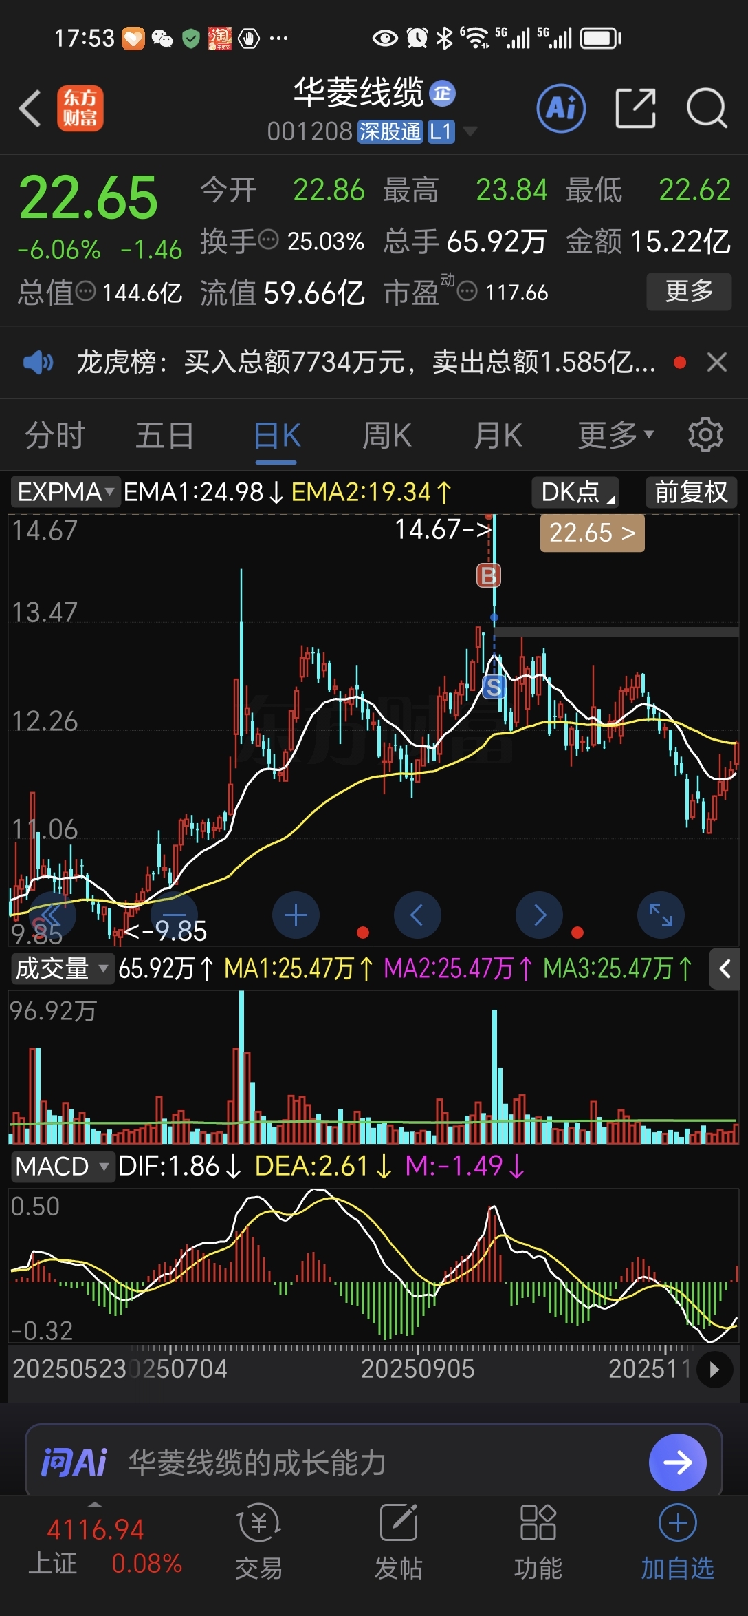Viewport: 748px width, 1616px height.
Task: Tap the date axis play arrow
Action: click(714, 1370)
